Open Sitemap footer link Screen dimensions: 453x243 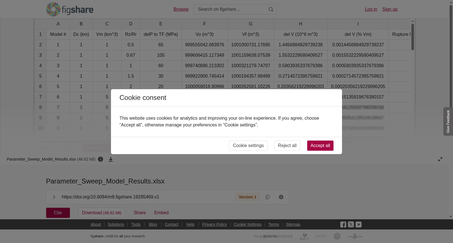[293, 224]
